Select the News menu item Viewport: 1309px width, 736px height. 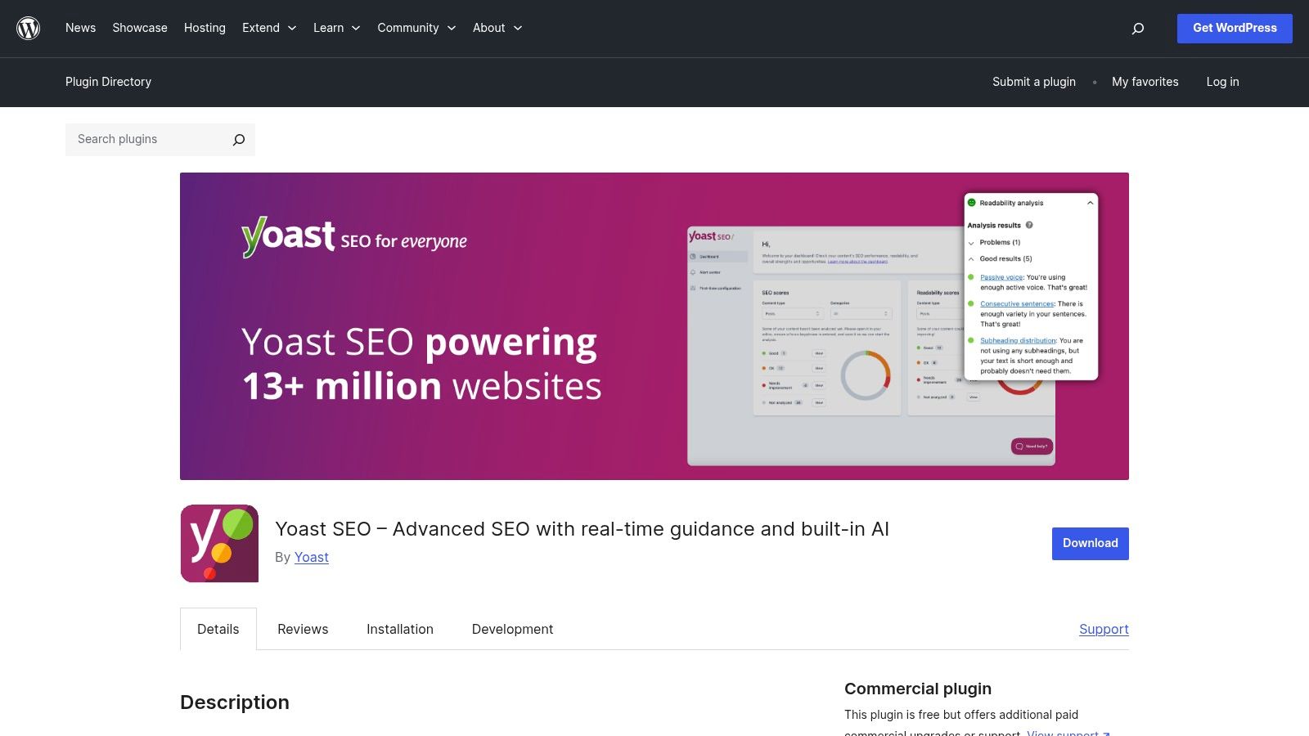[80, 28]
